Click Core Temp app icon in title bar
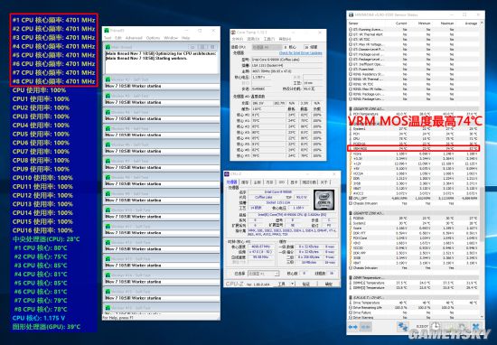Screen dimensions: 497x345 [x=233, y=33]
